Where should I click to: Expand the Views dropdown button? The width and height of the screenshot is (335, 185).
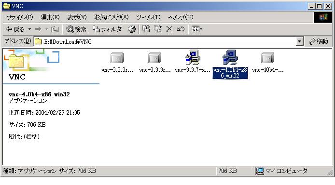197,29
